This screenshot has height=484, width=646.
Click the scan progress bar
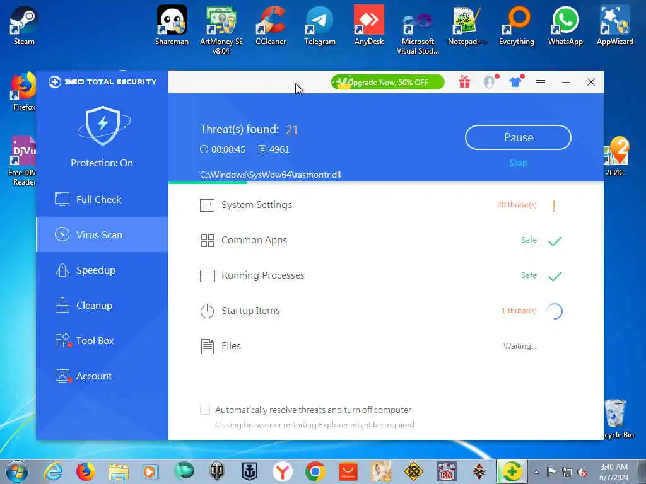386,183
